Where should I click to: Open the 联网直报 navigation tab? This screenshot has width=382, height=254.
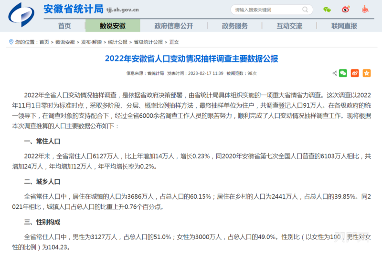[x=344, y=26]
